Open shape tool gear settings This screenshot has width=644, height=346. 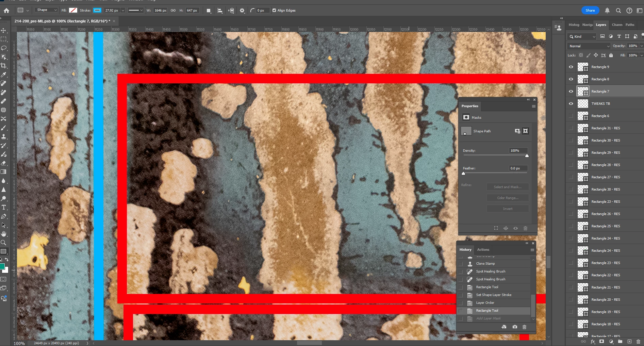coord(242,11)
